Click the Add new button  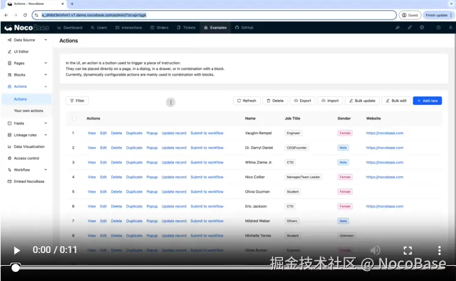coord(427,101)
